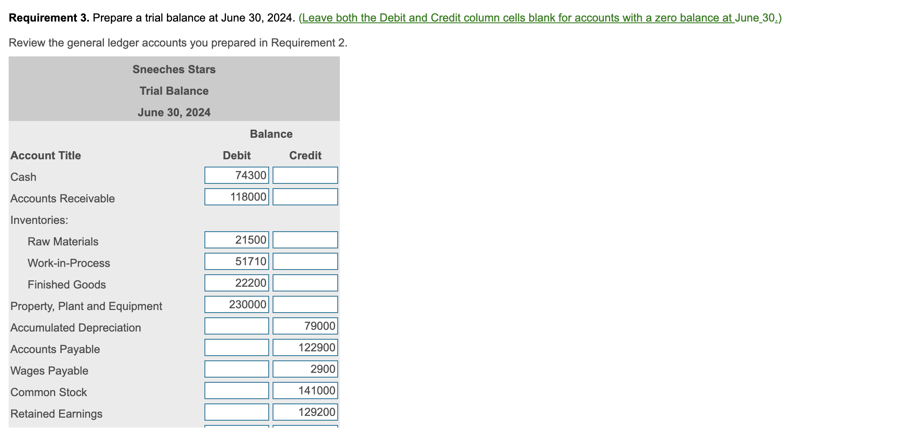904x434 pixels.
Task: Select the Accounts Payable debit field
Action: click(x=237, y=347)
